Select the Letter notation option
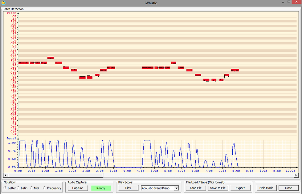 click(5, 188)
